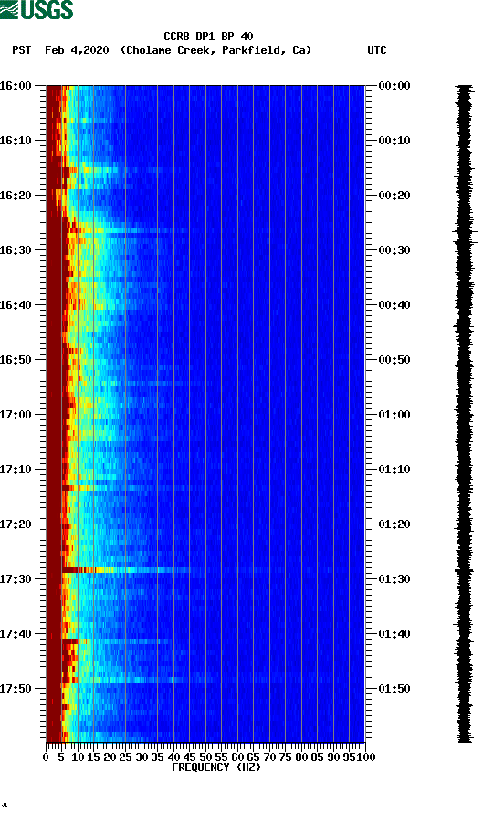Click the dark red low-frequency band of spectrogram
The height and width of the screenshot is (815, 504).
pos(54,413)
